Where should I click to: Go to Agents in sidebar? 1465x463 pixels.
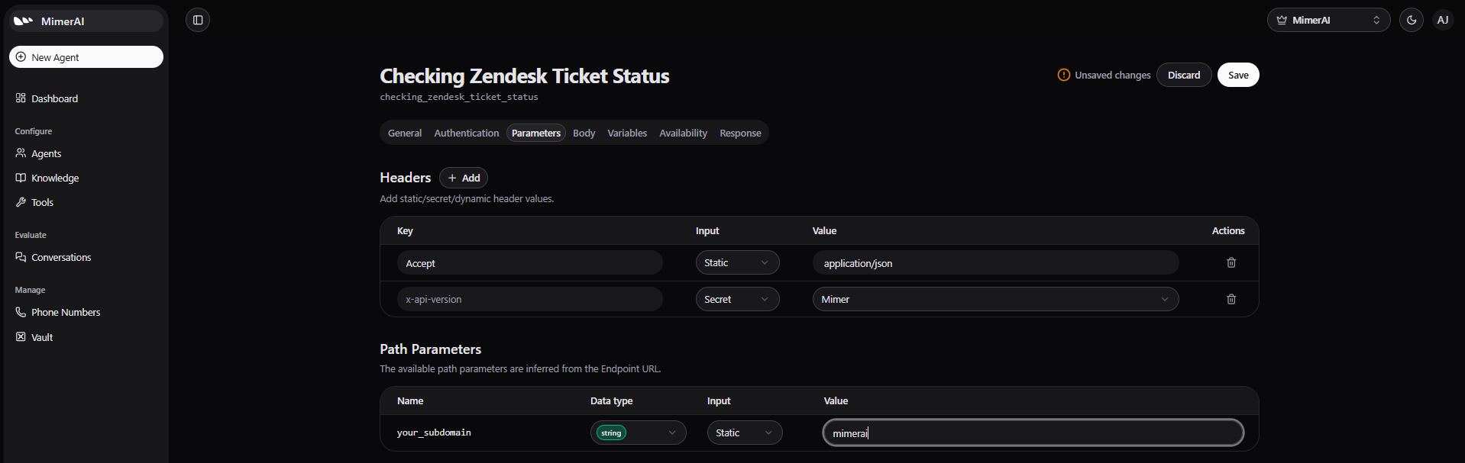pyautogui.click(x=46, y=153)
